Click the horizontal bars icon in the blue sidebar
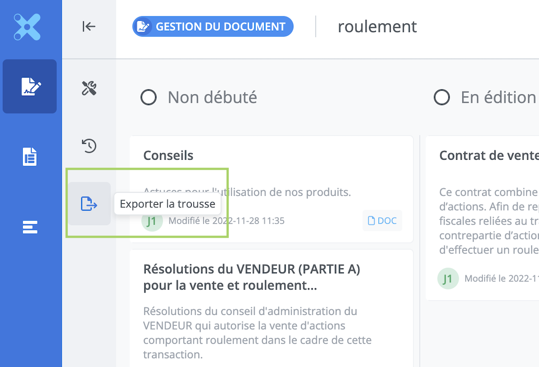The image size is (539, 367). coord(30,227)
